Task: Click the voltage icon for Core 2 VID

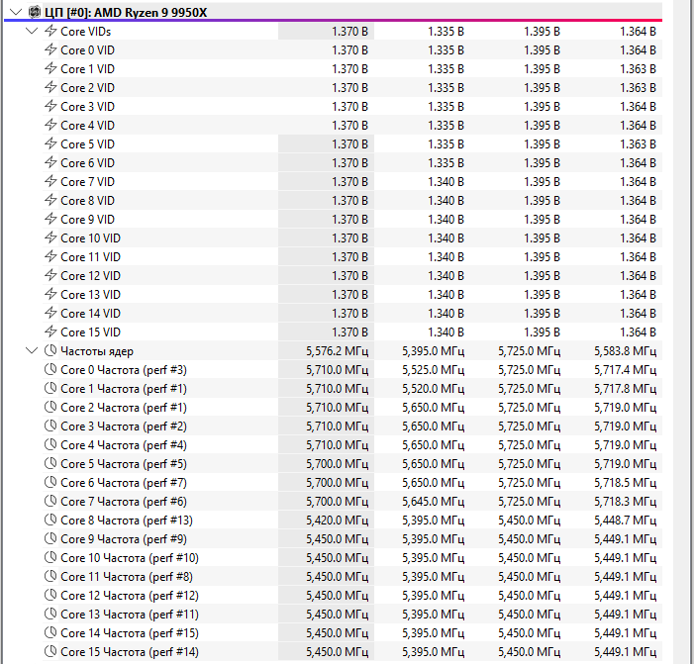Action: coord(50,87)
